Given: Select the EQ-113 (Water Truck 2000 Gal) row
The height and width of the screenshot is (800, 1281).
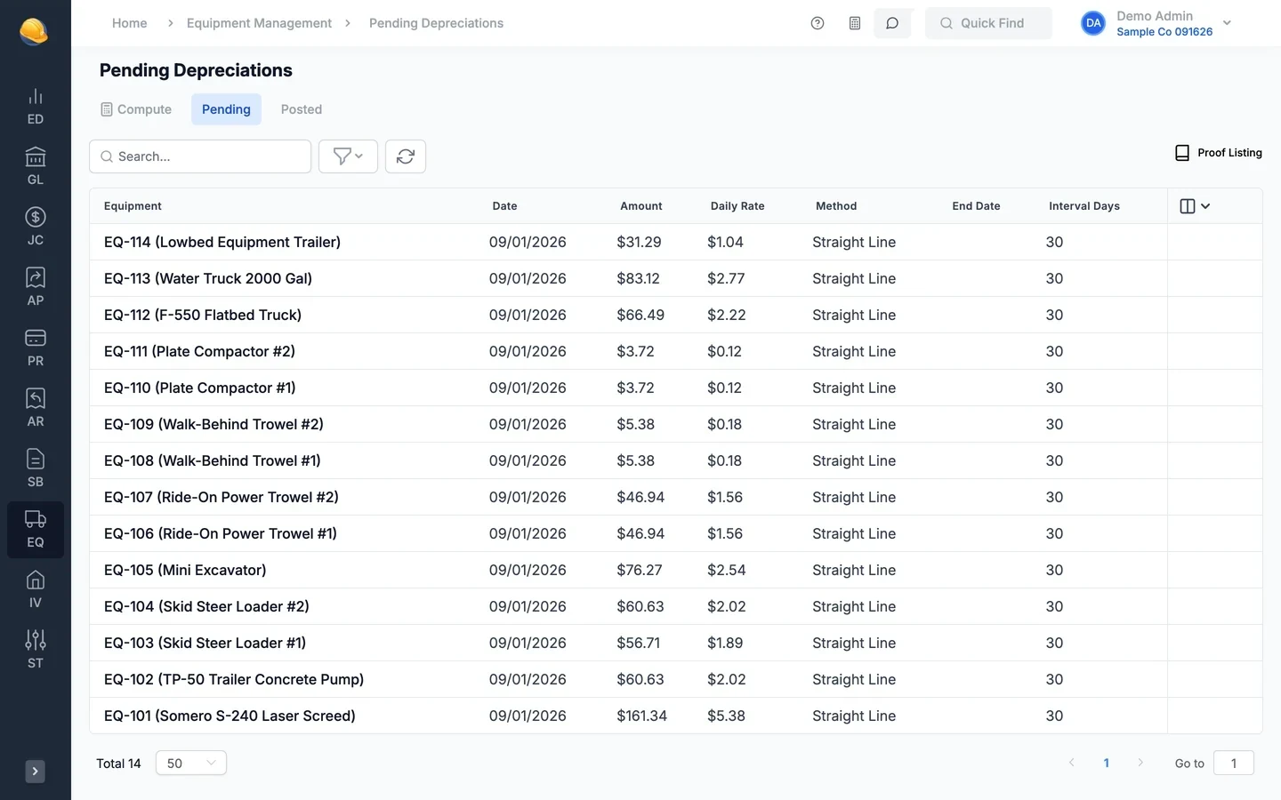Looking at the screenshot, I should click(676, 278).
